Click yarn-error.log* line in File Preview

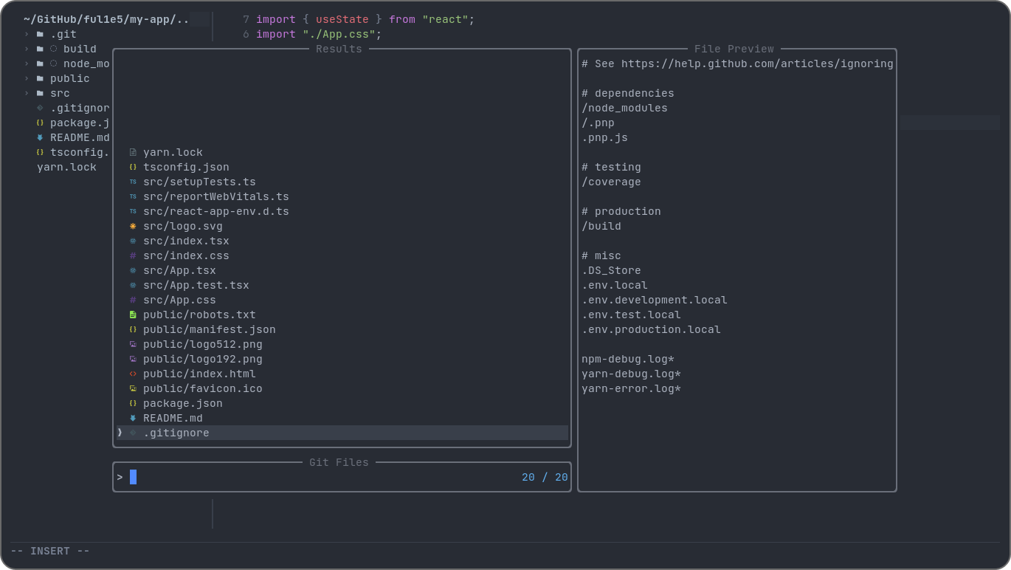pos(631,388)
